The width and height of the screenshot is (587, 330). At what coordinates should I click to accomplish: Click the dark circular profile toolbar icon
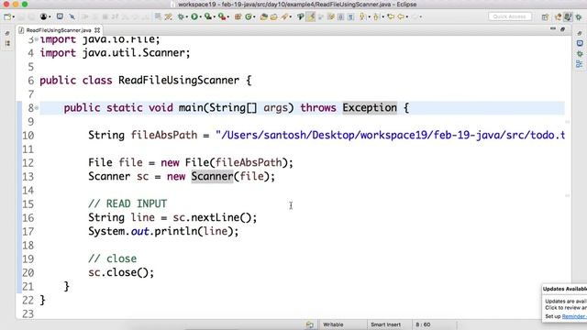pos(43,16)
